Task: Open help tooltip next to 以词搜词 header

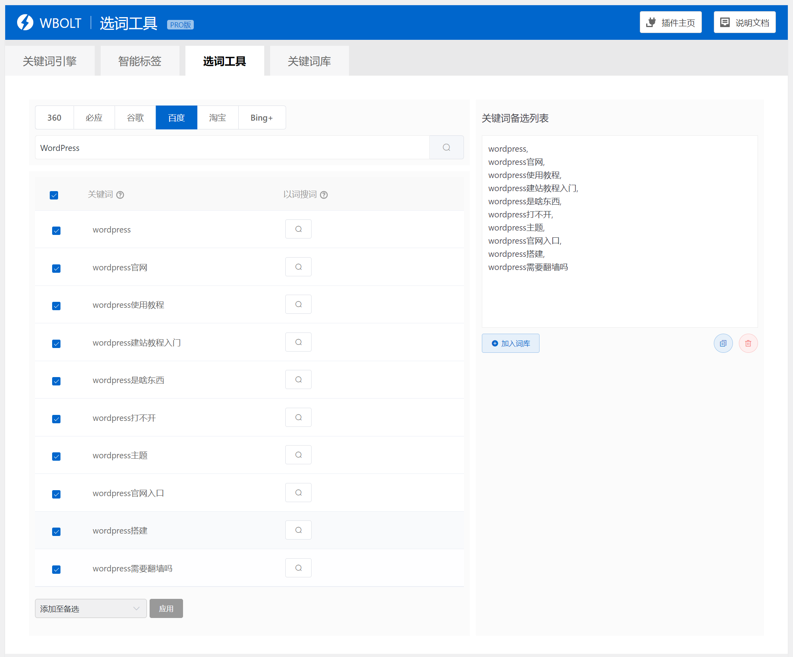Action: 324,195
